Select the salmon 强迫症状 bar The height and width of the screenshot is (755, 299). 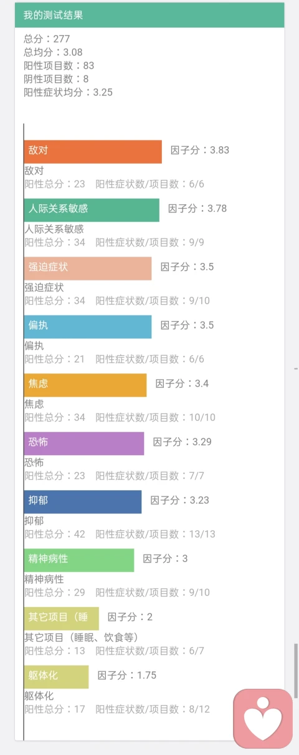(x=88, y=269)
